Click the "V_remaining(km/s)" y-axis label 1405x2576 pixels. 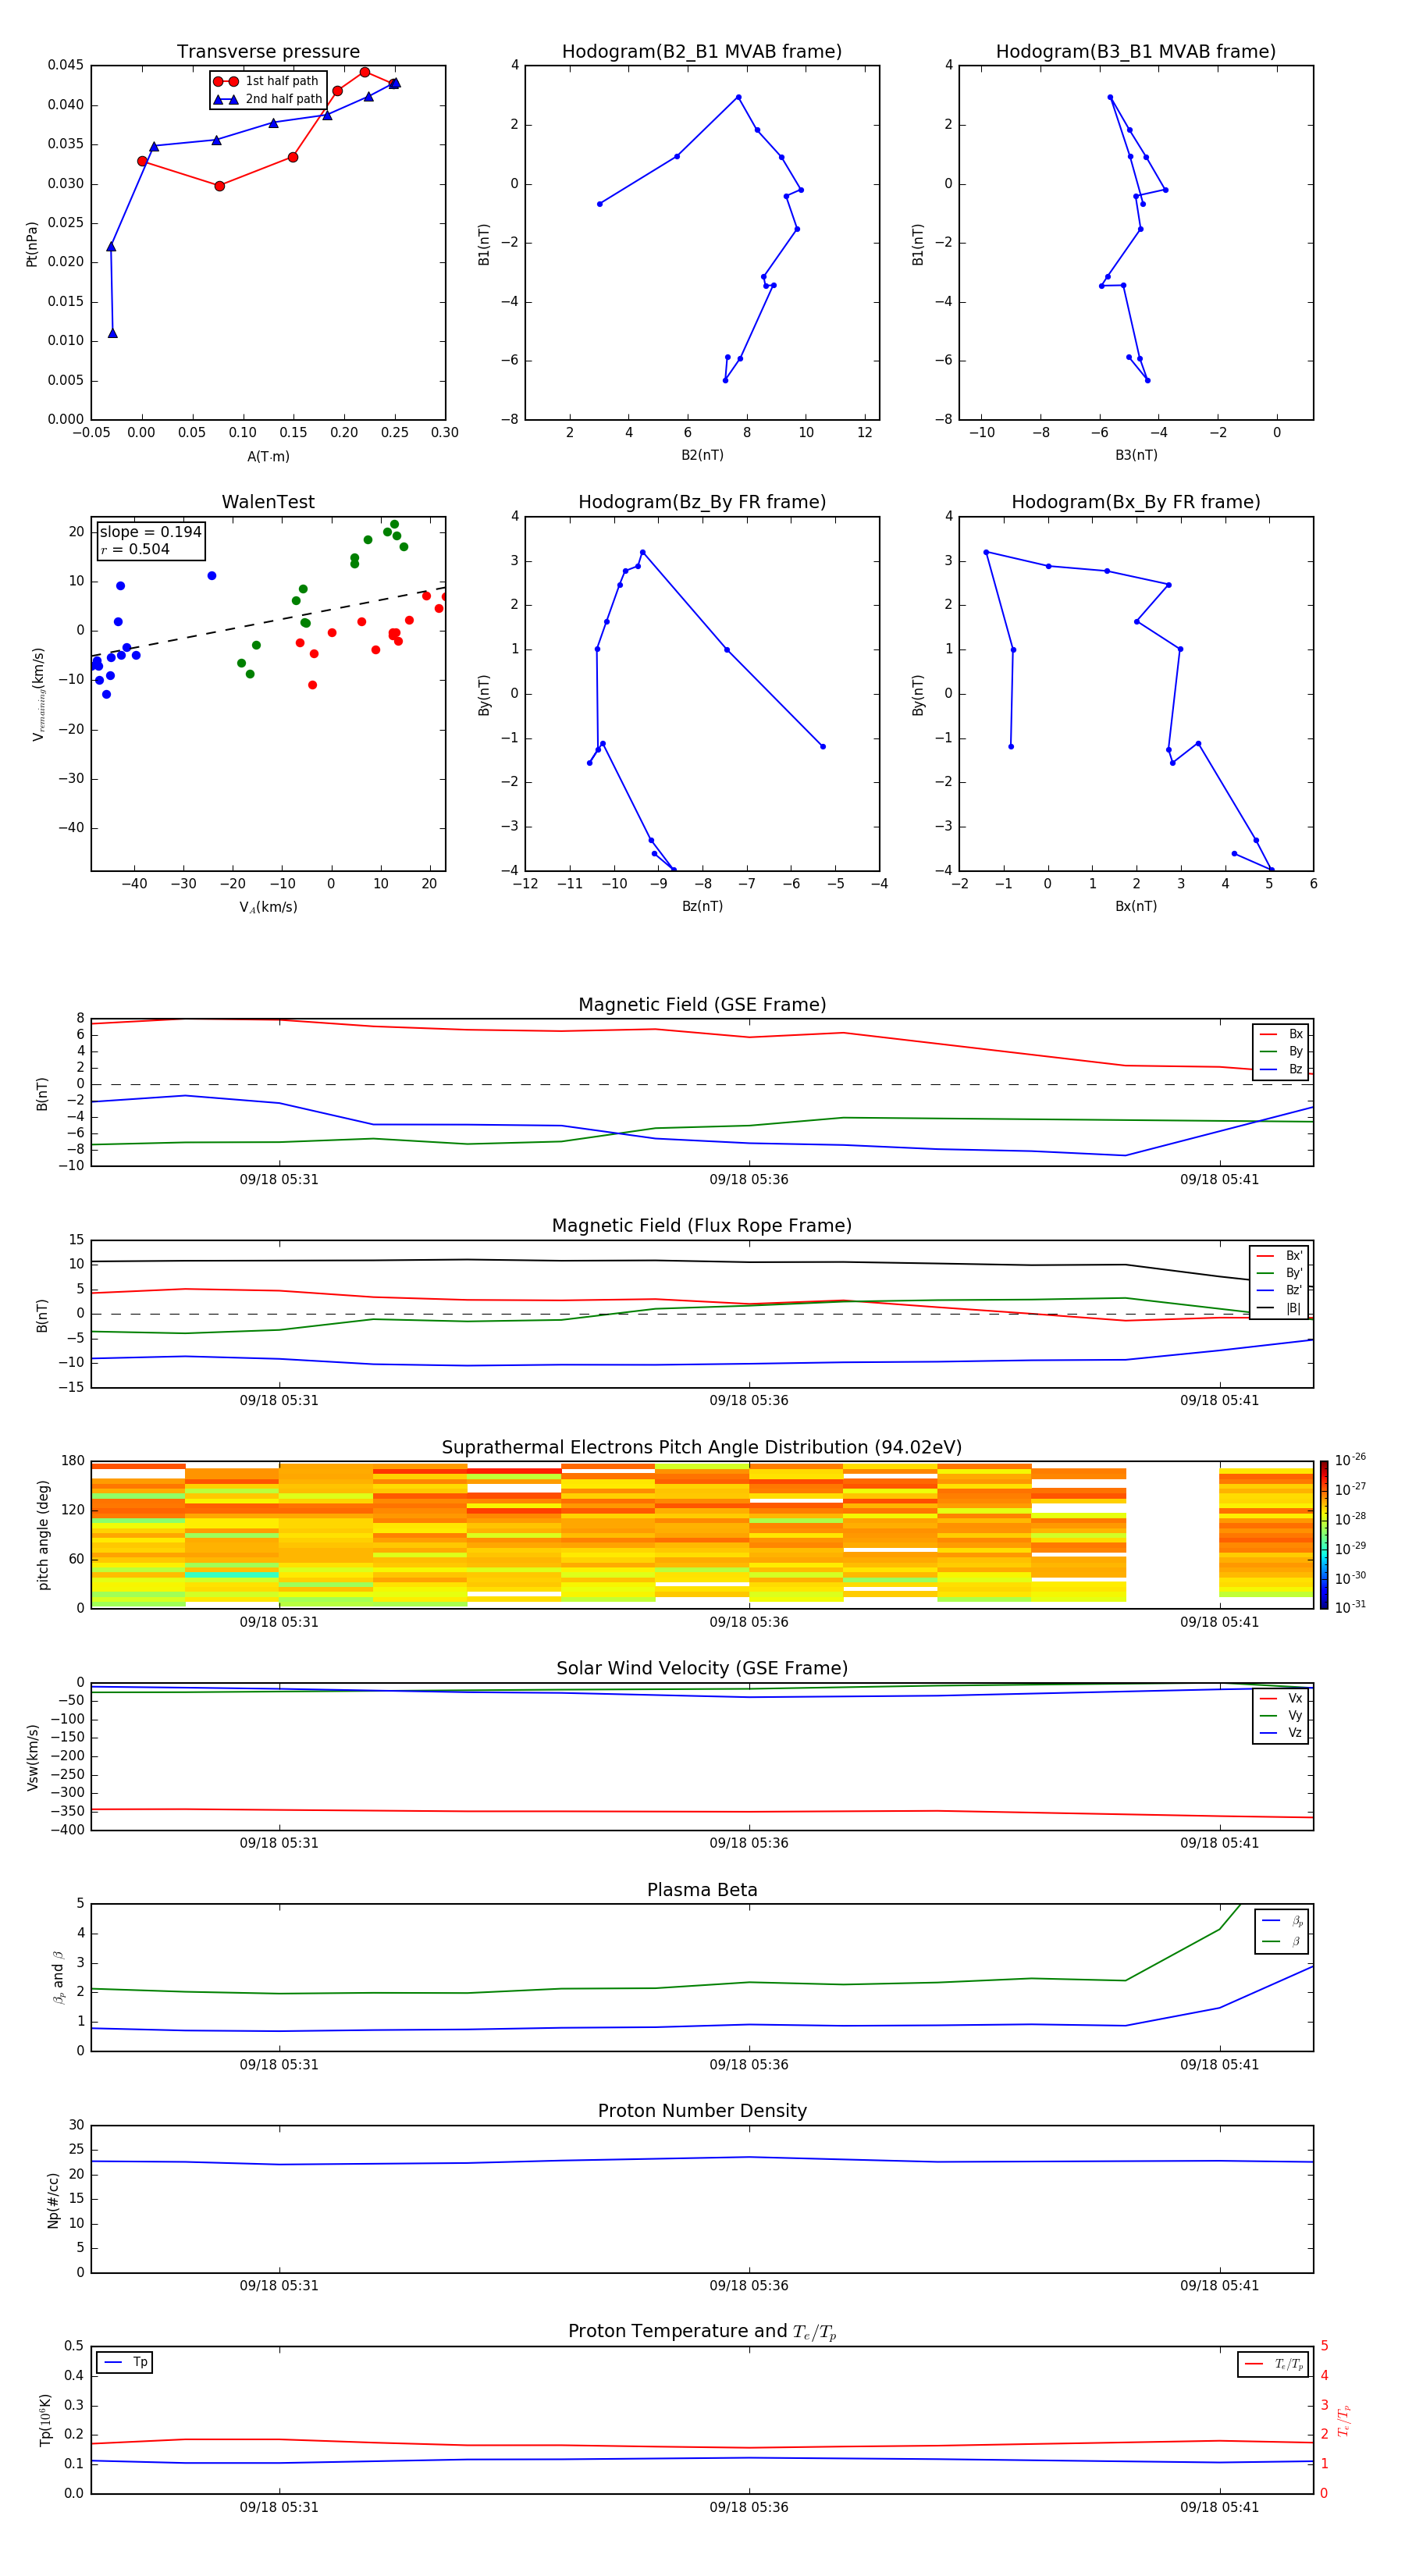click(x=38, y=694)
